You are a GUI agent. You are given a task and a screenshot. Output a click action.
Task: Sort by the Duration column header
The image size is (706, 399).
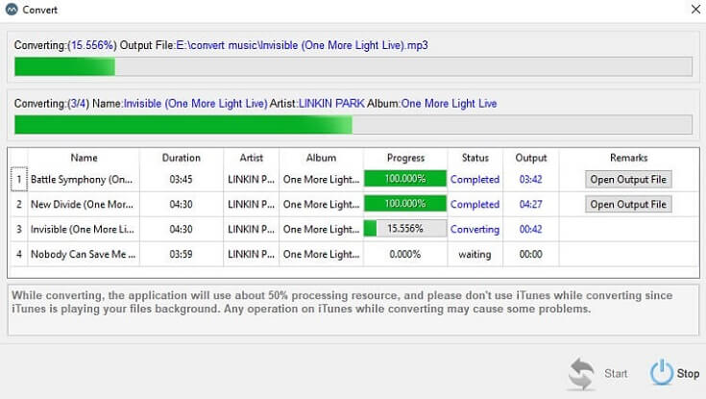click(x=181, y=158)
